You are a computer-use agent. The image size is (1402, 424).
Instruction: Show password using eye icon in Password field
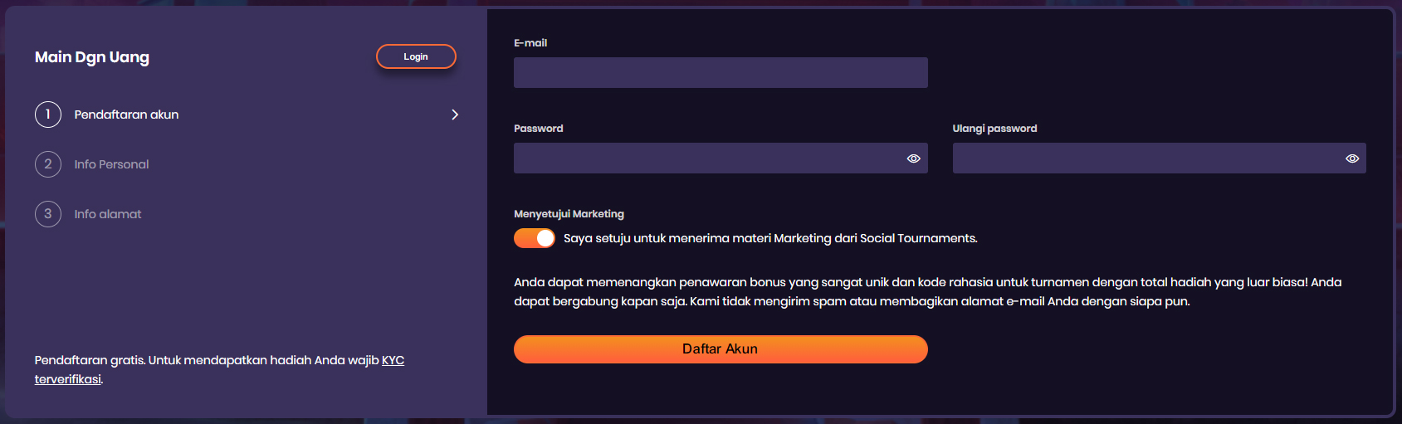tap(913, 158)
